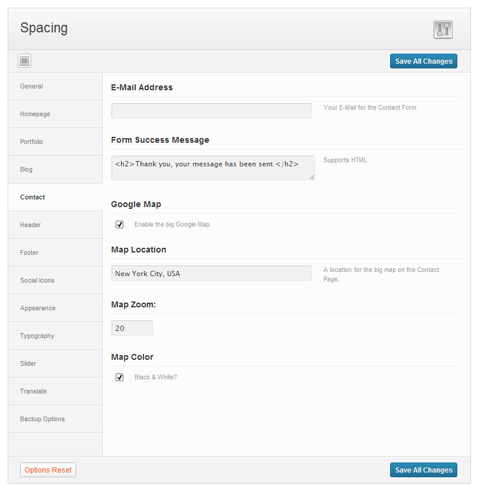Open Typography settings
Image resolution: width=478 pixels, height=492 pixels.
(x=55, y=336)
